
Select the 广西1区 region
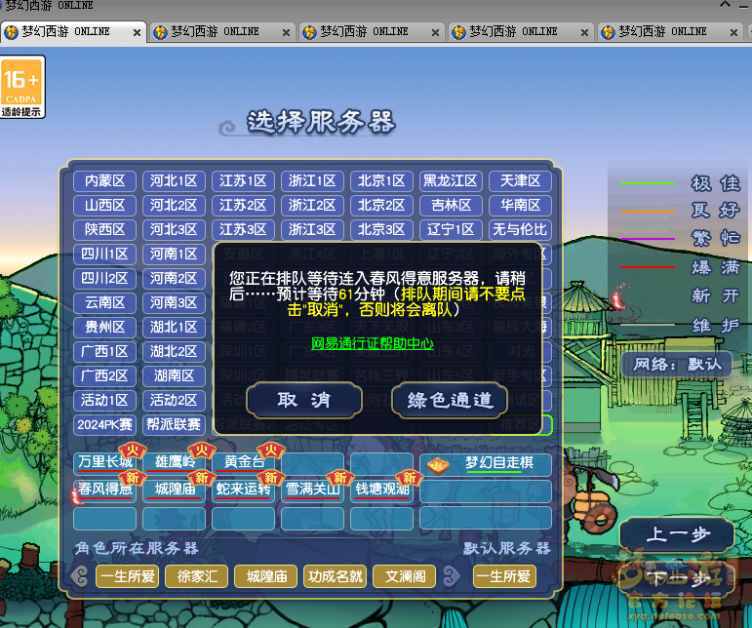point(104,351)
